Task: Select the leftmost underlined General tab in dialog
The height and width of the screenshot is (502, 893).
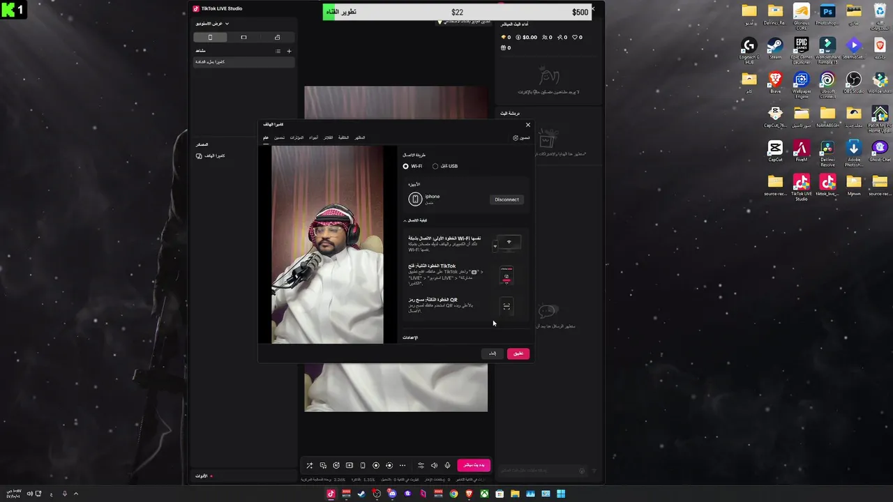Action: click(266, 137)
